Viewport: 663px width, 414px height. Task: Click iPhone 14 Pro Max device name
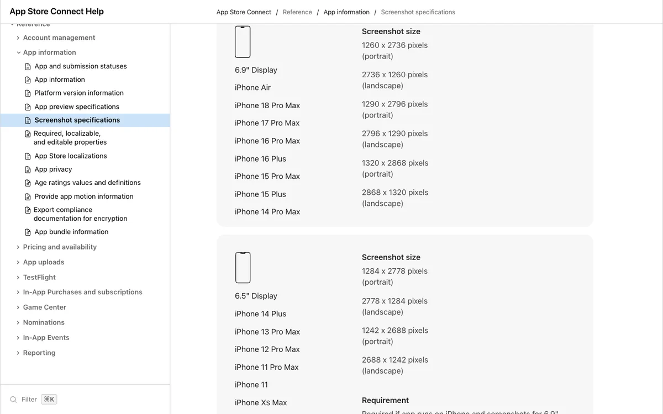tap(267, 212)
